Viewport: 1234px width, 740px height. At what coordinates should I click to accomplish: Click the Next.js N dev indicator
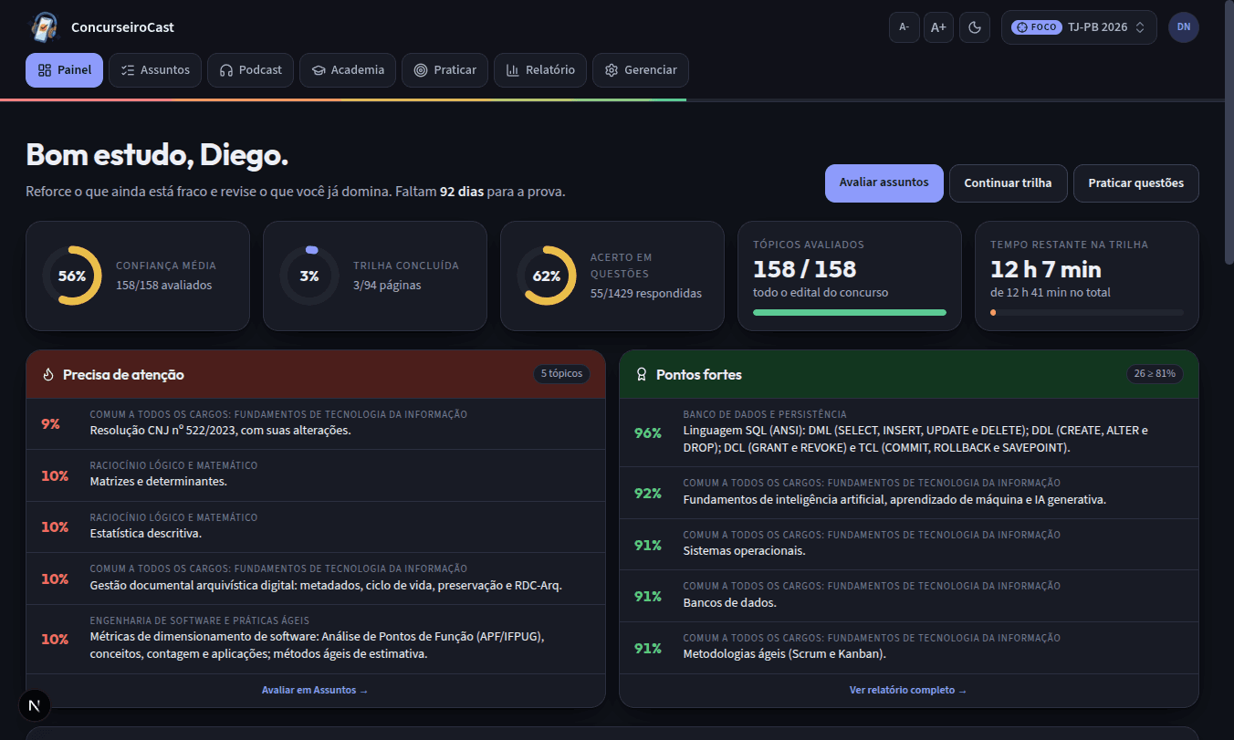35,705
